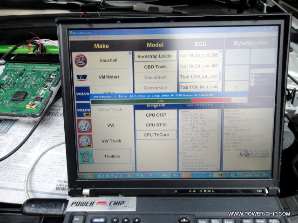Screen dimensions: 298x223
Task: Select Tool 1796_Ext_r_can_4MB ECU
Action: pyautogui.click(x=199, y=66)
